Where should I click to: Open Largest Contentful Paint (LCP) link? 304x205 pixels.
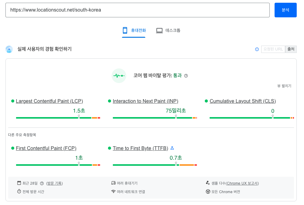point(49,101)
